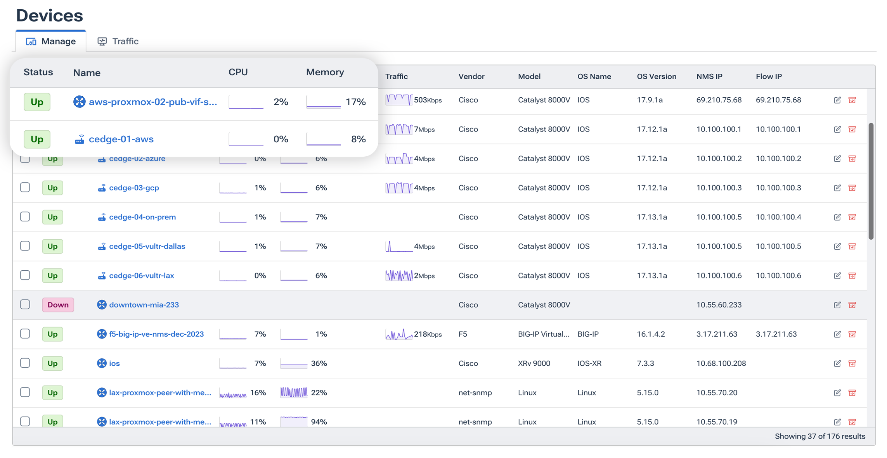Click traffic sparkline for cedge-06-vultr-lax

click(x=398, y=275)
